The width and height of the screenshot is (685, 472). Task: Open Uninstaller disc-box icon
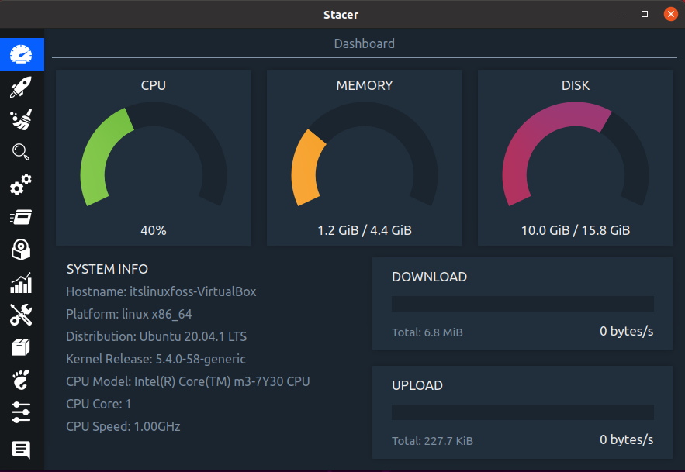(22, 250)
